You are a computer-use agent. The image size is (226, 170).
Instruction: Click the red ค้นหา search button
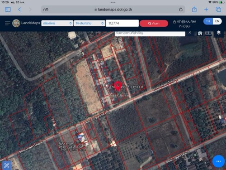154,24
